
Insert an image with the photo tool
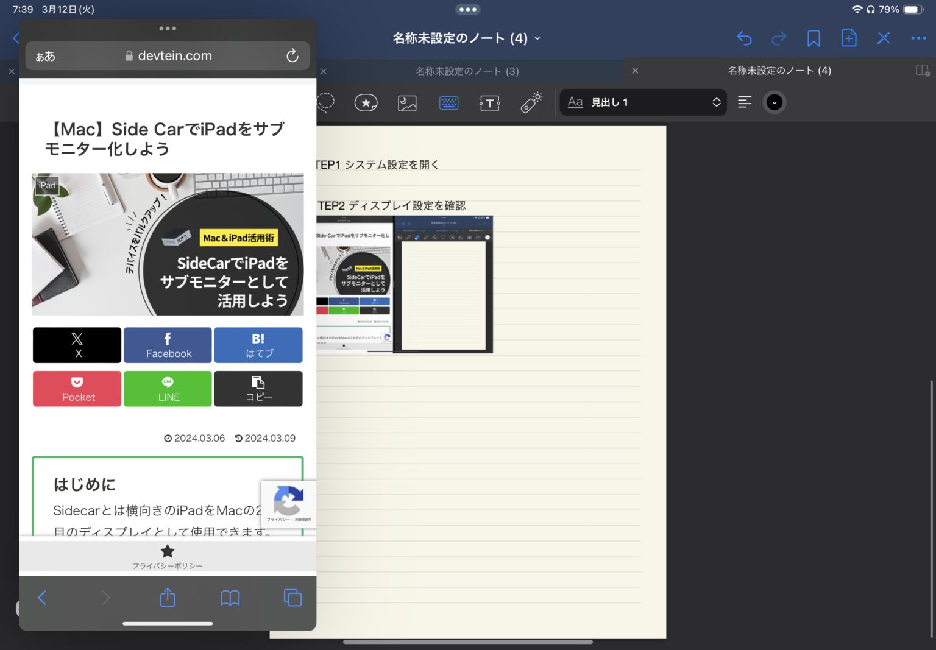407,102
